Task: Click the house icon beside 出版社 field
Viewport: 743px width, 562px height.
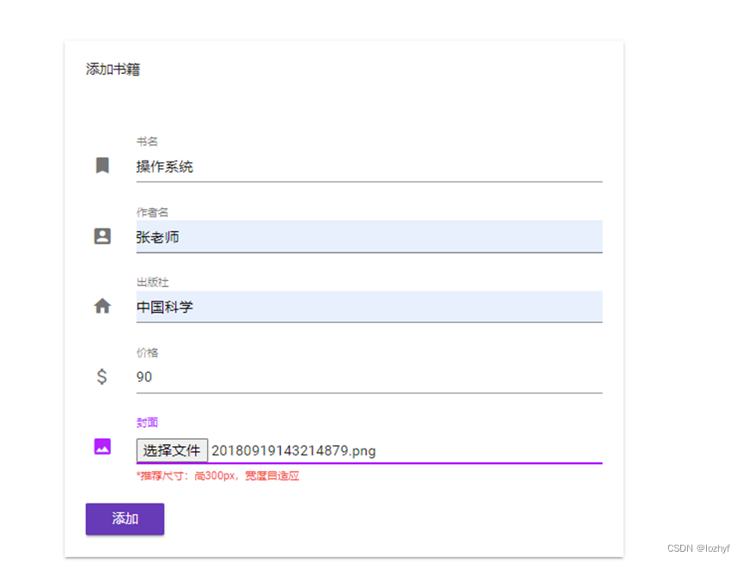Action: [102, 305]
